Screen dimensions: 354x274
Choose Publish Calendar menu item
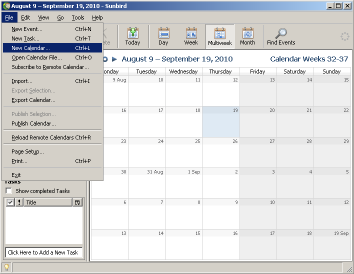pyautogui.click(x=52, y=123)
